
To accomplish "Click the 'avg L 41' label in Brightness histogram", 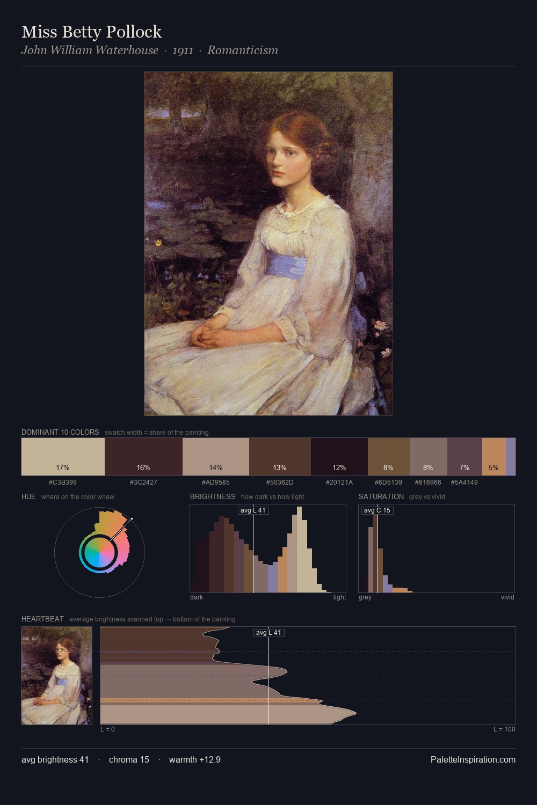I will [x=253, y=510].
